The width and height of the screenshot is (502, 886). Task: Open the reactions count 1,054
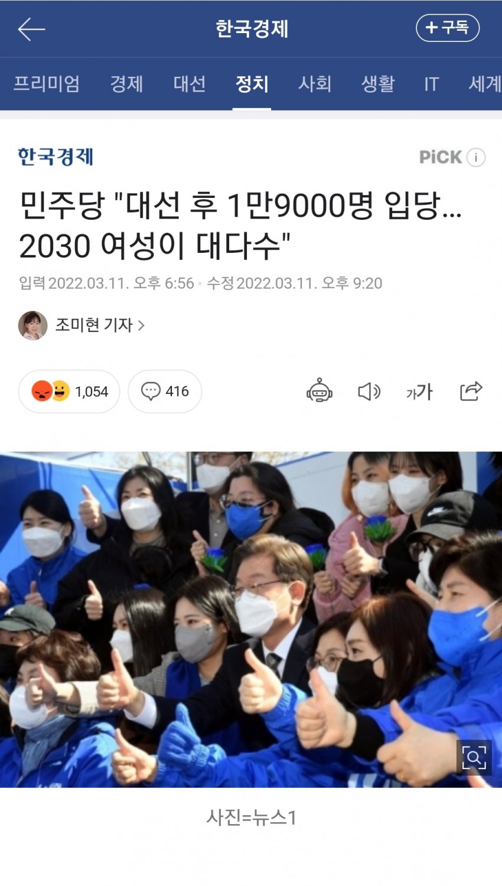point(69,391)
